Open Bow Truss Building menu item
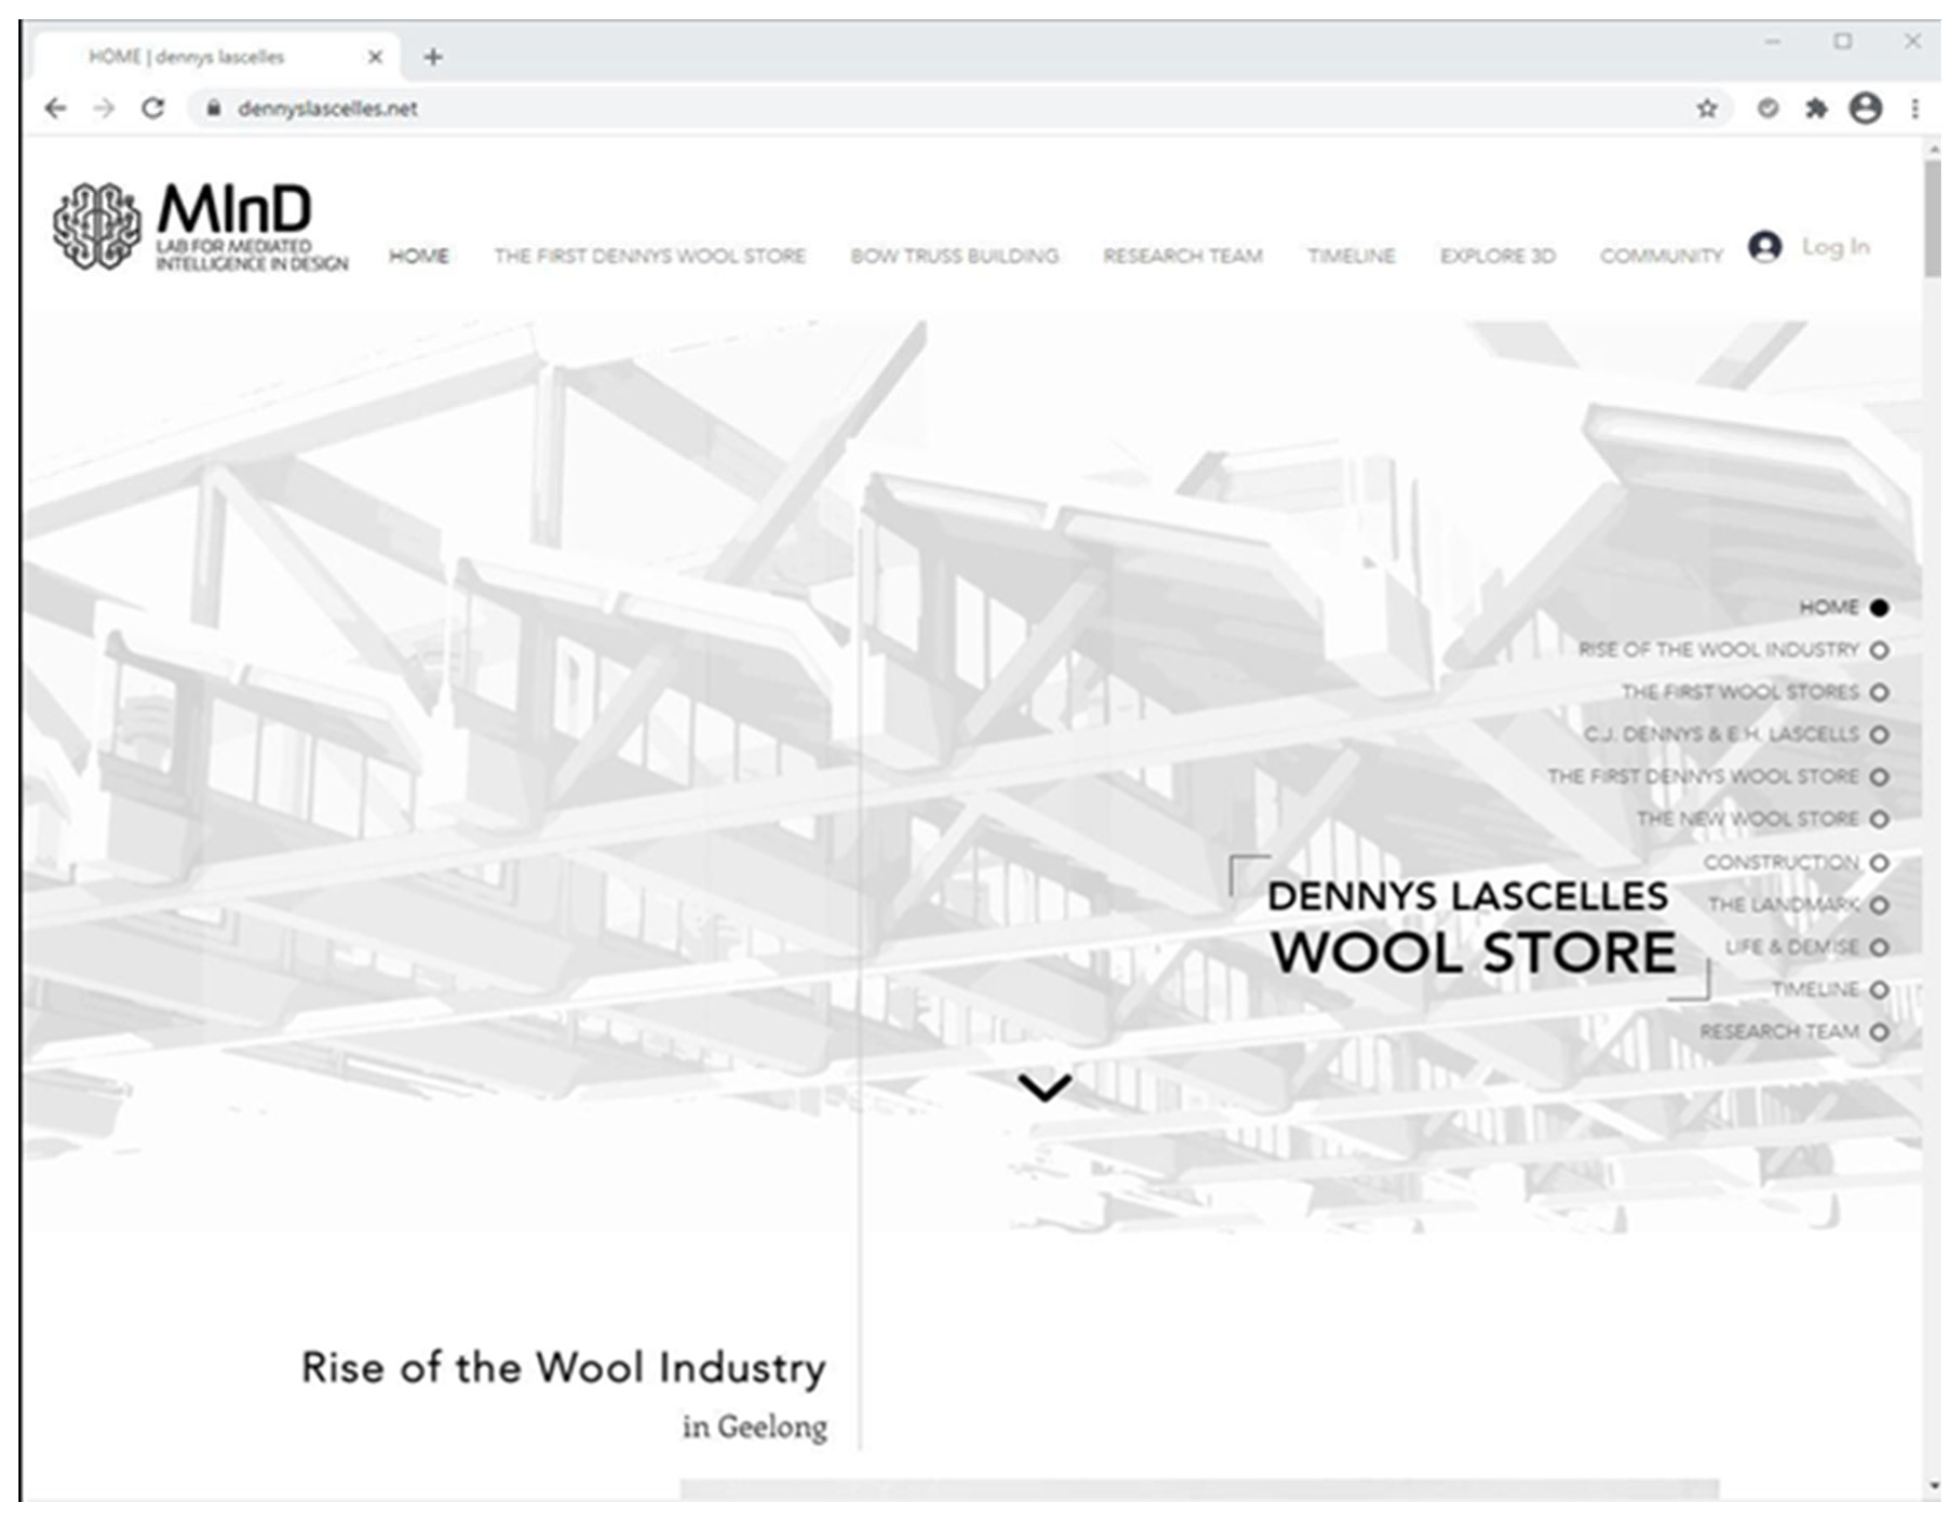 954,256
